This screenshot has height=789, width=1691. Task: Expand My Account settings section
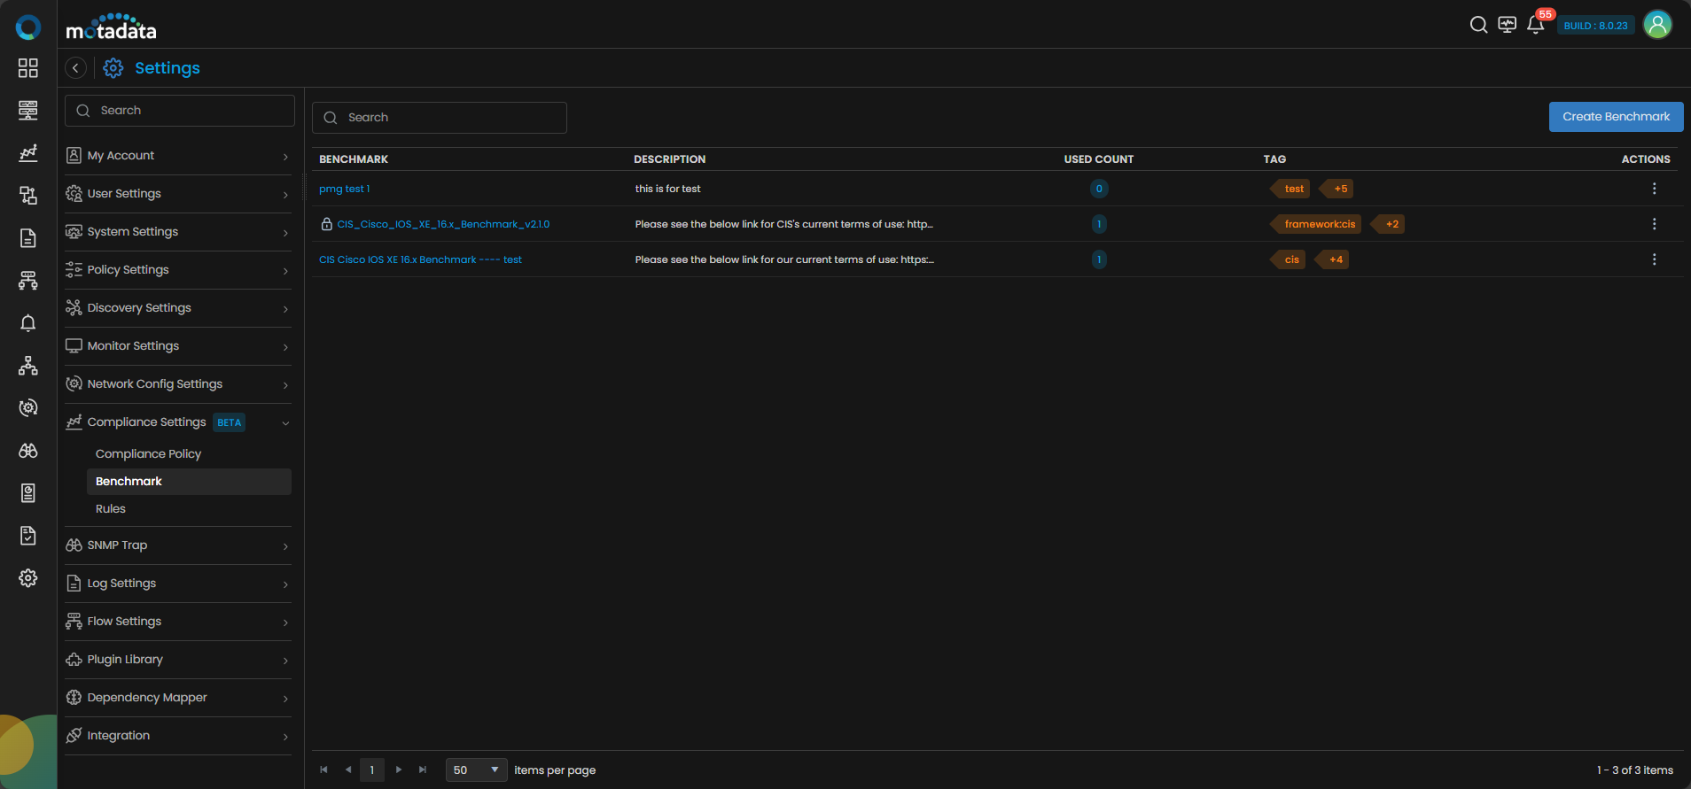point(178,156)
